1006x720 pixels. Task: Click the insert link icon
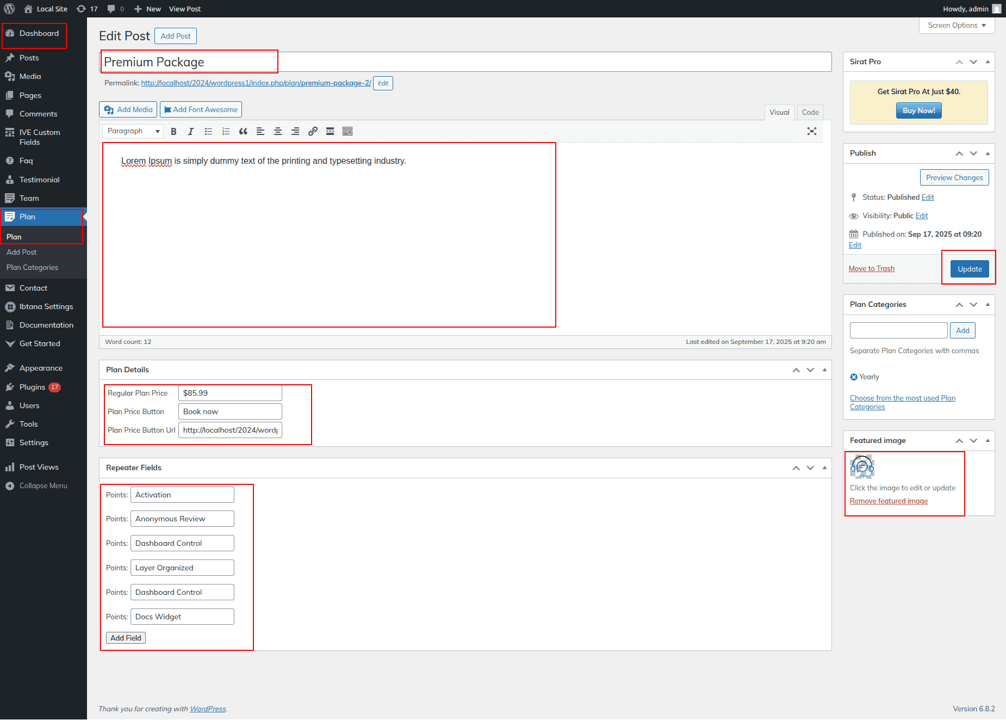[313, 131]
